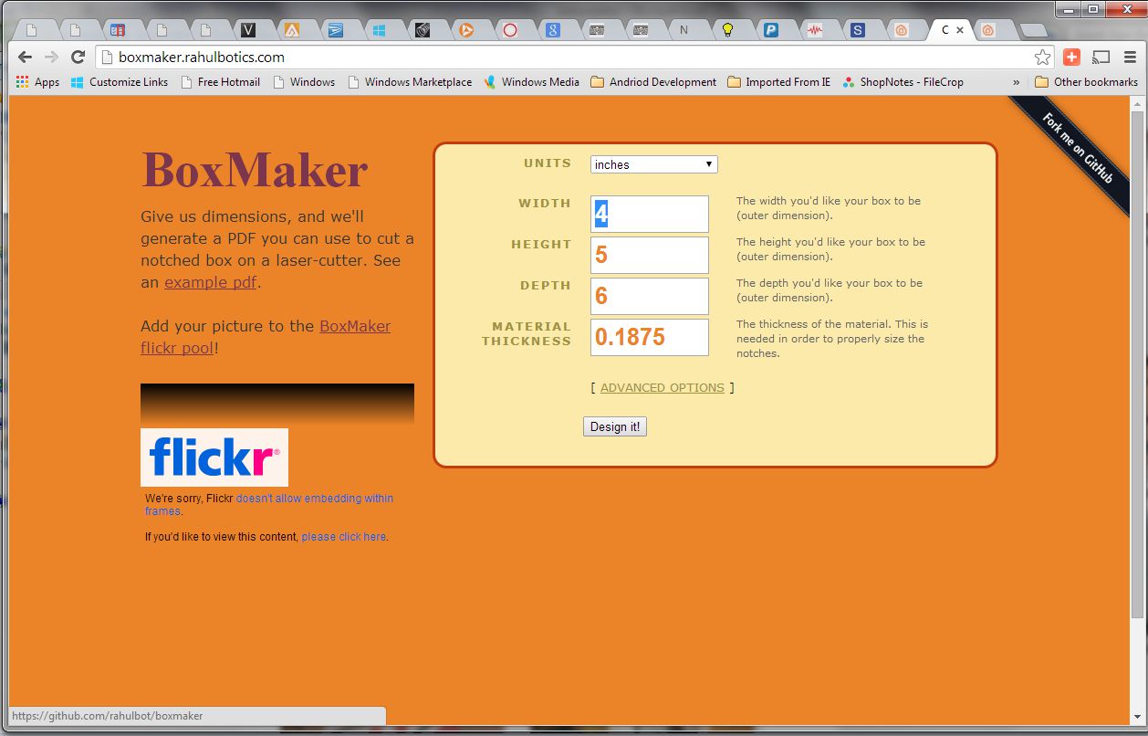The width and height of the screenshot is (1148, 736).
Task: Open the example pdf link
Action: point(211,282)
